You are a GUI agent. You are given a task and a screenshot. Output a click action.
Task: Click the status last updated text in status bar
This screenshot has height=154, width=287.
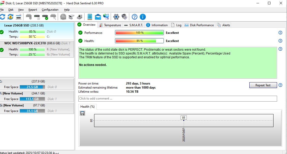(x=29, y=152)
